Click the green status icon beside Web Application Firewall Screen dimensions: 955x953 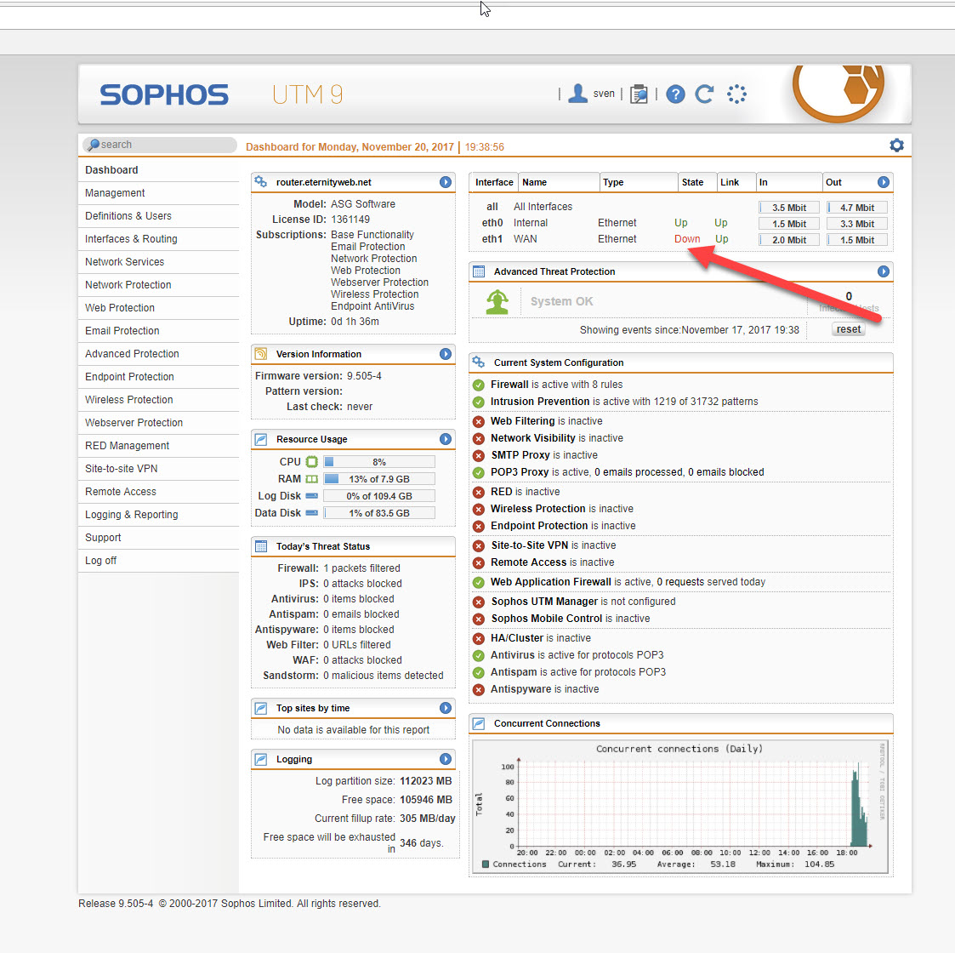point(479,582)
